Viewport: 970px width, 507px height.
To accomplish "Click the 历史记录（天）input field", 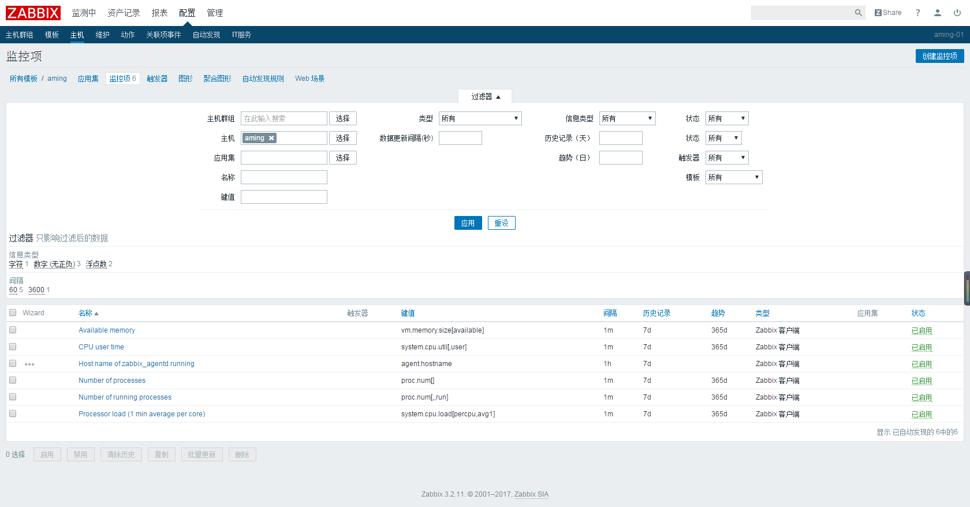I will (621, 138).
